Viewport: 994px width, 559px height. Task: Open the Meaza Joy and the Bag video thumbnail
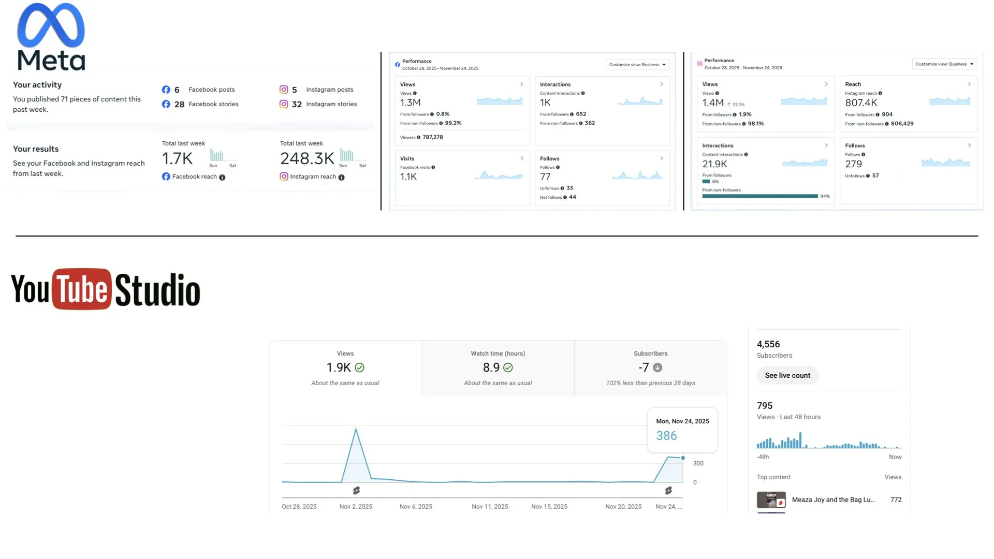point(771,500)
